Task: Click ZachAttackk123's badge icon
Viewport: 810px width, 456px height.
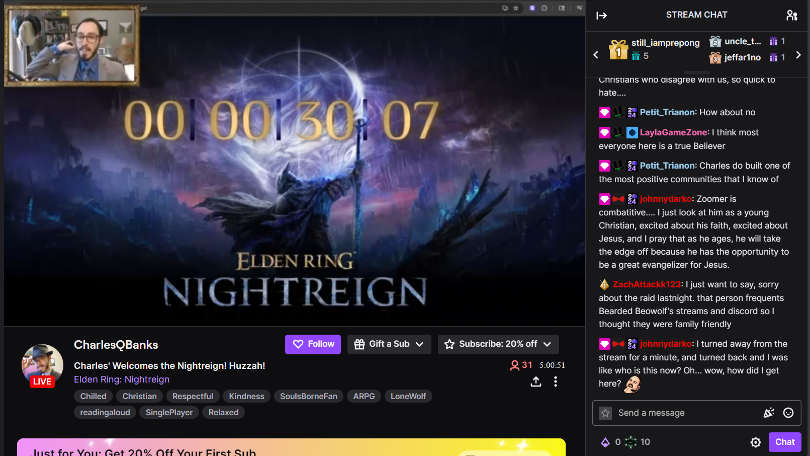Action: click(x=604, y=284)
